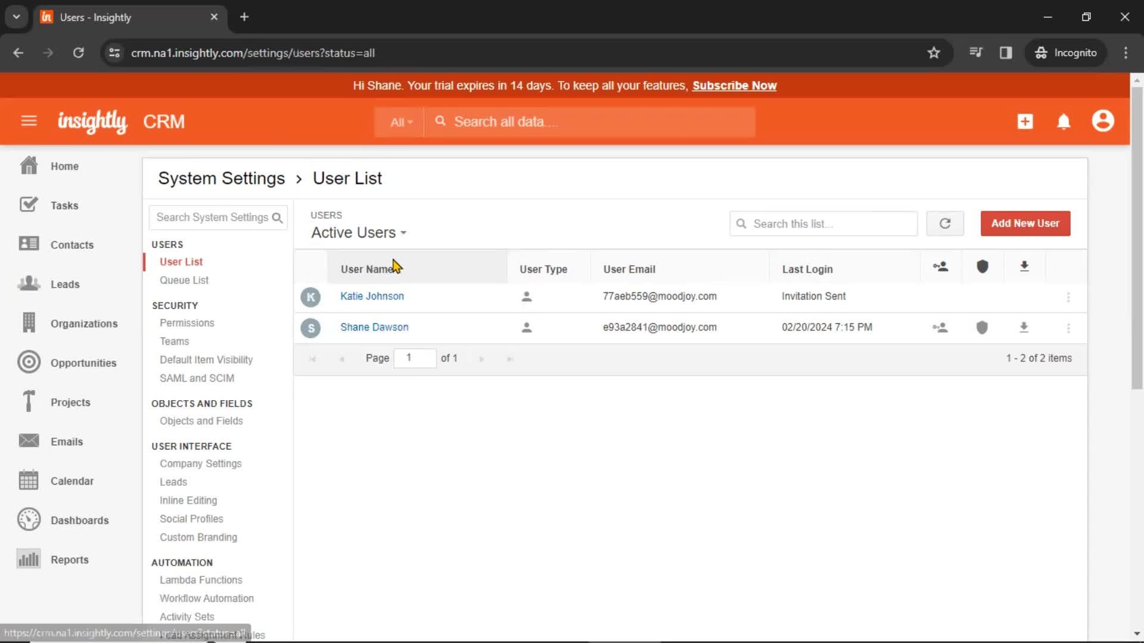The image size is (1144, 643).
Task: Click the Search this list field
Action: point(823,223)
